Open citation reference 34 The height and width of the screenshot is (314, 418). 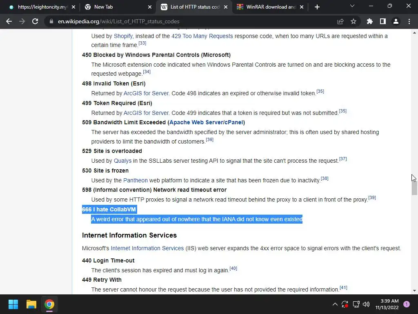[x=147, y=72]
